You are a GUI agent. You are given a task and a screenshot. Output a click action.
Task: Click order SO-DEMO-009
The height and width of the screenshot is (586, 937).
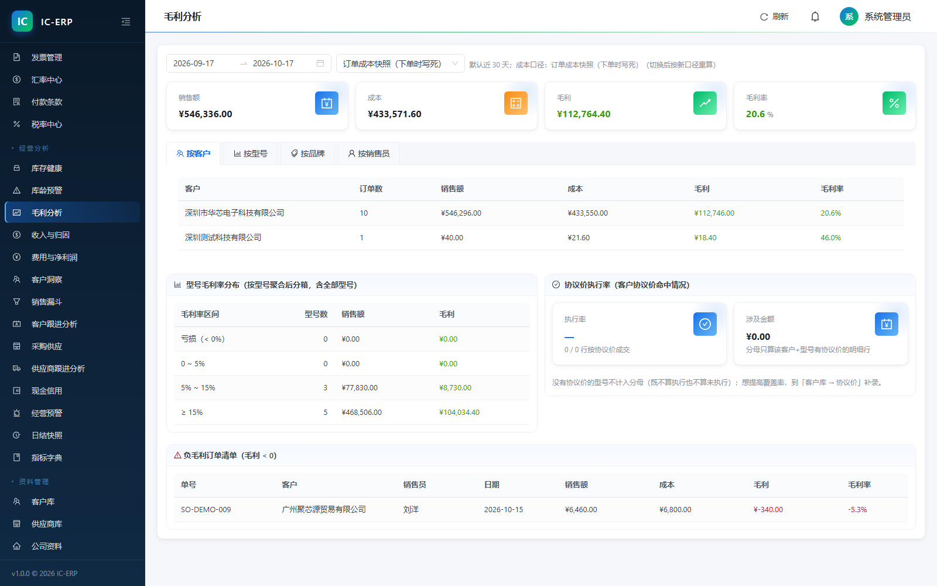(206, 510)
